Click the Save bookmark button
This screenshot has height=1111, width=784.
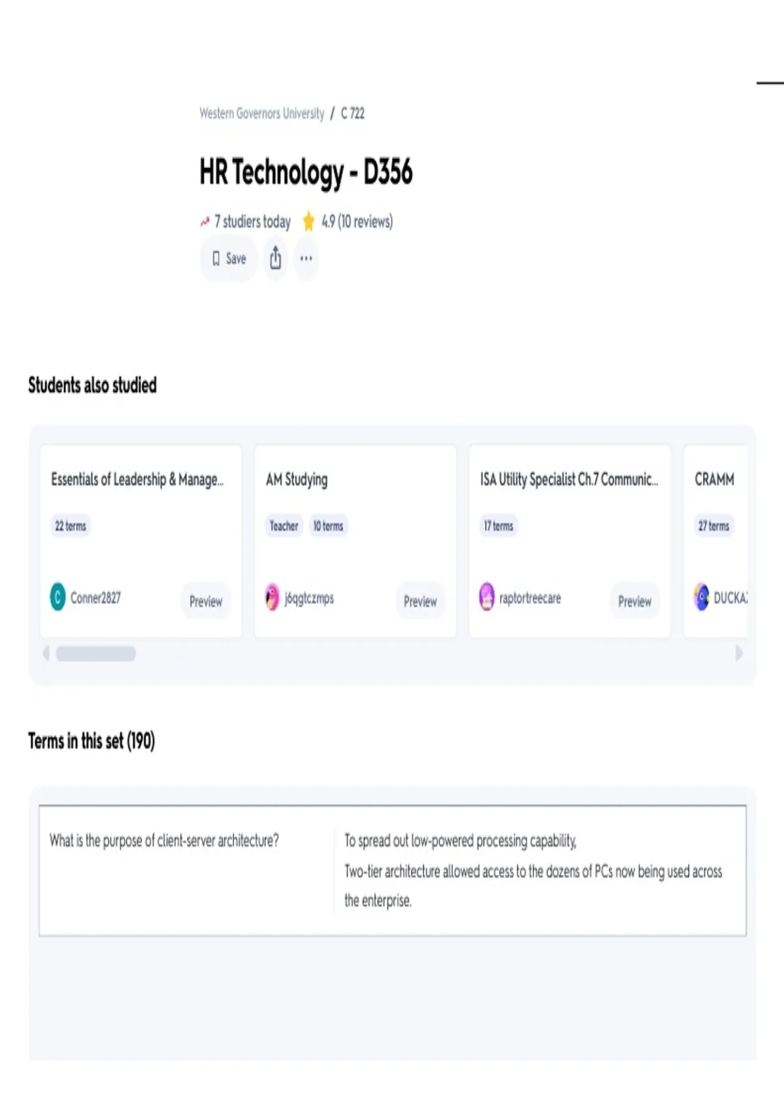pos(228,259)
